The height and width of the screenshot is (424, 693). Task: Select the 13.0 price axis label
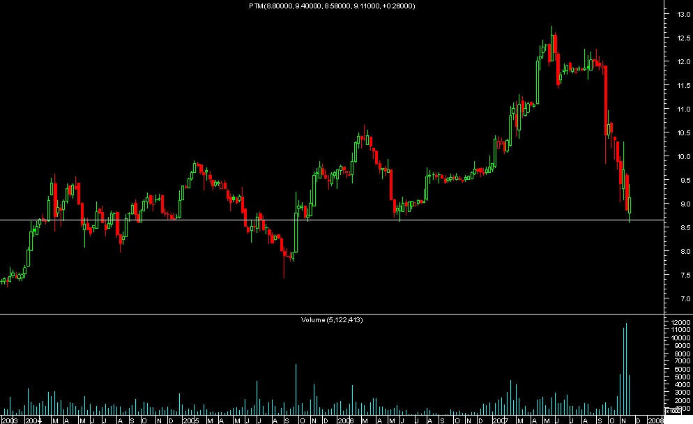click(684, 14)
